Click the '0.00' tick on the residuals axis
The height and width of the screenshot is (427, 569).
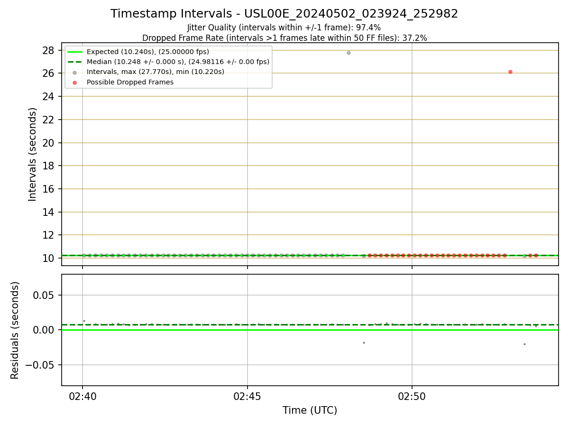tap(44, 330)
